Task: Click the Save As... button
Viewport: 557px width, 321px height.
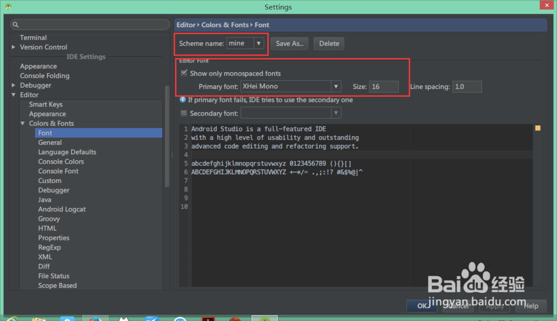Action: click(x=290, y=43)
